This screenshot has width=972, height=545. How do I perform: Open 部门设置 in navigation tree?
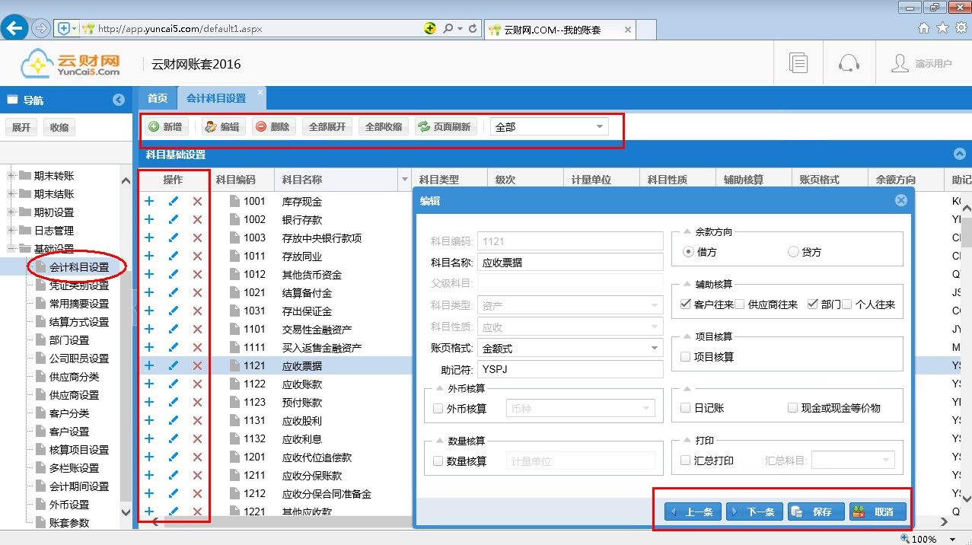point(69,340)
